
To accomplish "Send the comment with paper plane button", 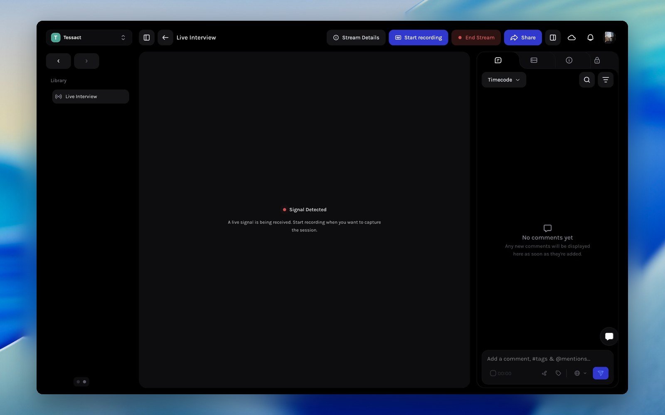I will point(601,373).
